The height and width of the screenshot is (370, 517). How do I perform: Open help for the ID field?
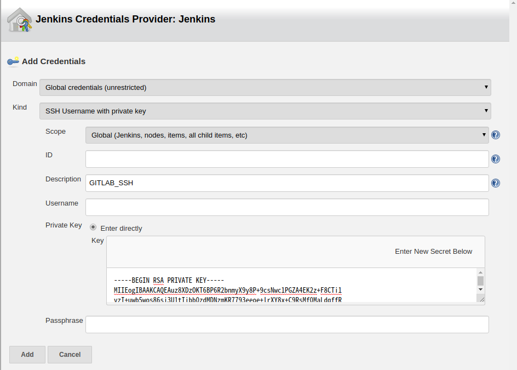496,159
